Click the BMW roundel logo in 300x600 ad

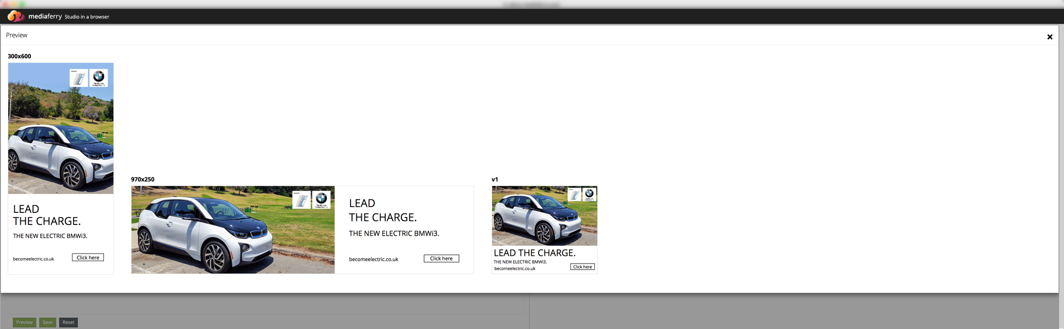(99, 78)
